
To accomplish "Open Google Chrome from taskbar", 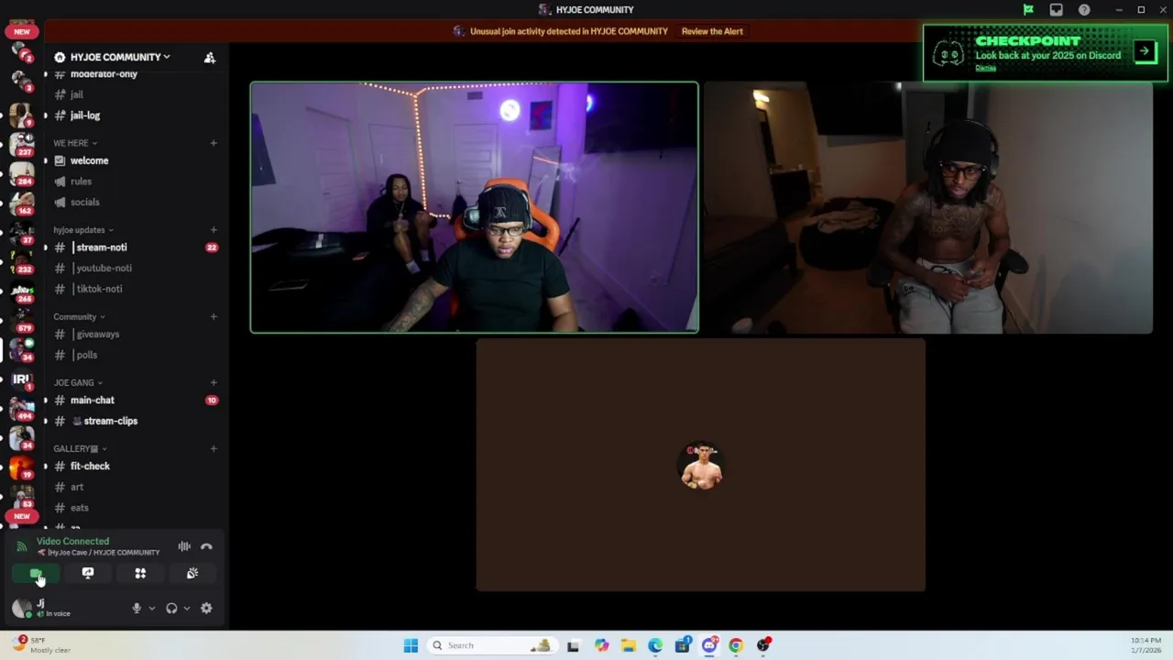I will click(736, 645).
